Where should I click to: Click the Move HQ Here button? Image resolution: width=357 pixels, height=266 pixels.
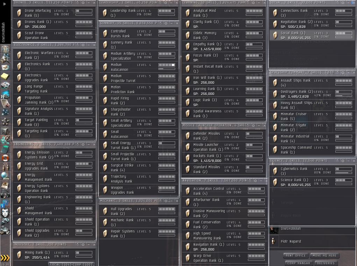click(x=324, y=256)
